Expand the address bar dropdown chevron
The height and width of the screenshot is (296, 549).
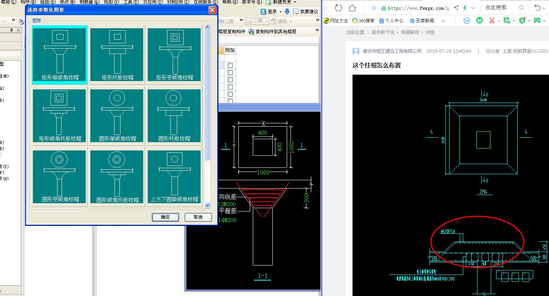[x=473, y=8]
